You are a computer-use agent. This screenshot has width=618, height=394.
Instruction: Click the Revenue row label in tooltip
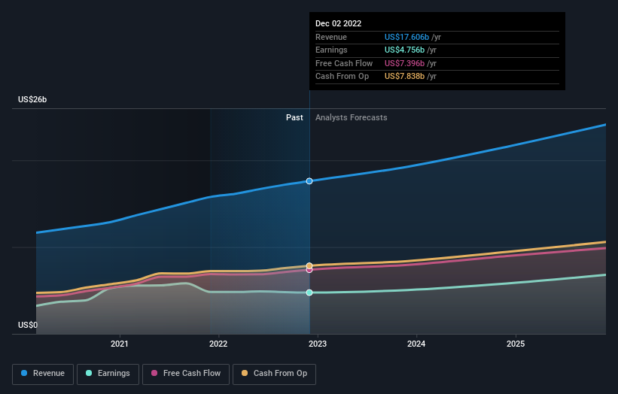[331, 37]
